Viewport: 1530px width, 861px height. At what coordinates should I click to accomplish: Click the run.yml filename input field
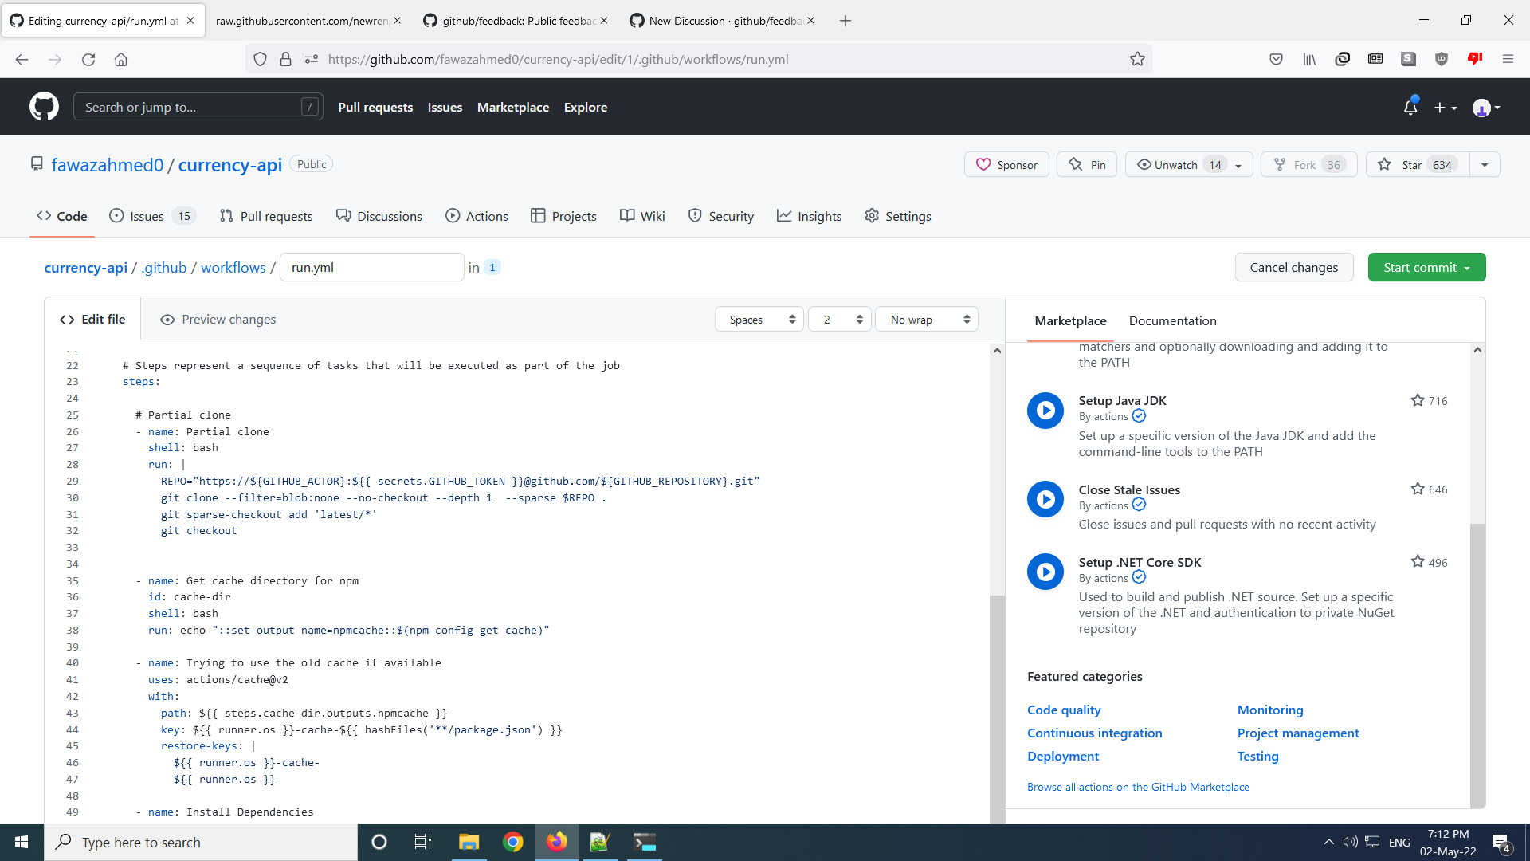click(371, 267)
